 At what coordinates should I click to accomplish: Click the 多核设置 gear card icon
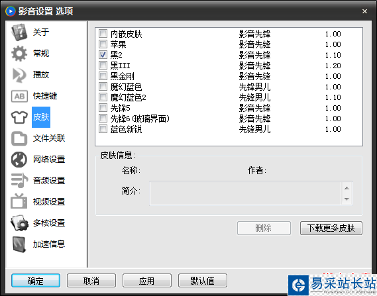(x=19, y=222)
